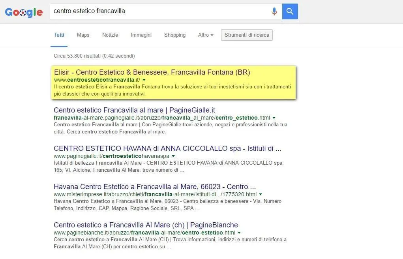Go to the Immagini tab

click(x=141, y=35)
